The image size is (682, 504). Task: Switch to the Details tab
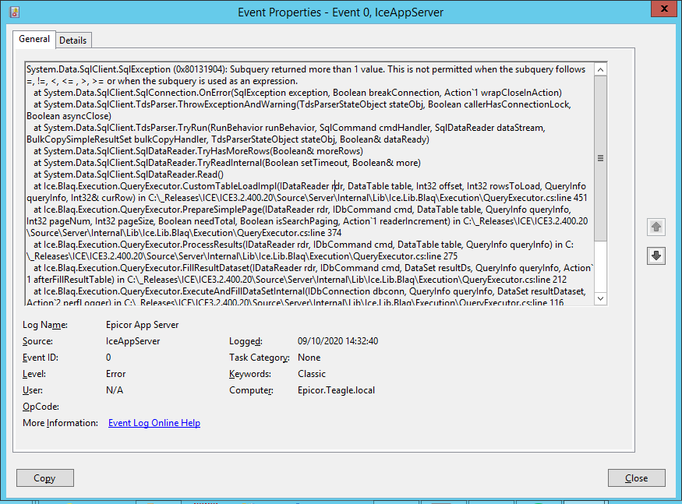[x=72, y=40]
